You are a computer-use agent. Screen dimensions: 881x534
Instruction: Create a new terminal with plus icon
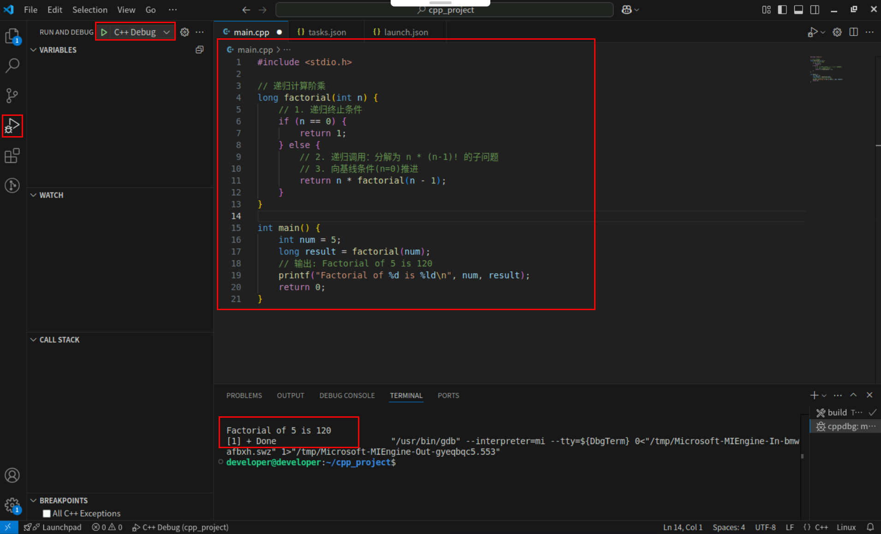(x=814, y=395)
